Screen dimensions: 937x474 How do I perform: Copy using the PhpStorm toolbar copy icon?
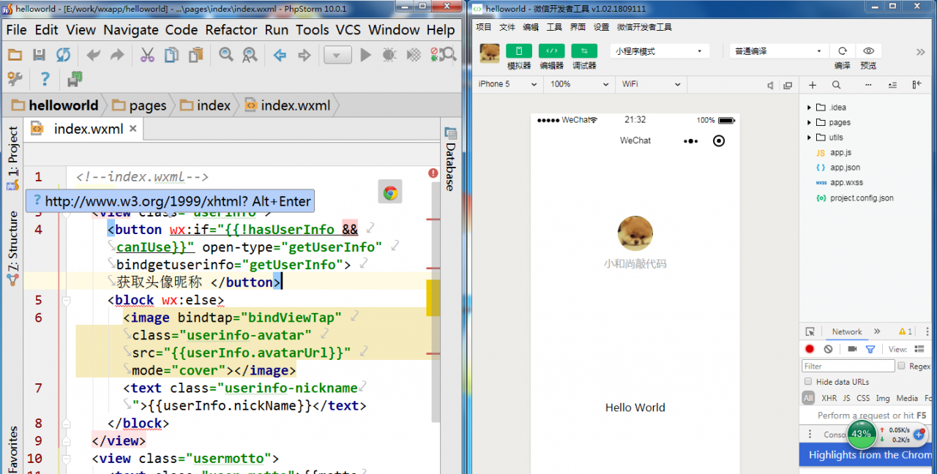(171, 55)
